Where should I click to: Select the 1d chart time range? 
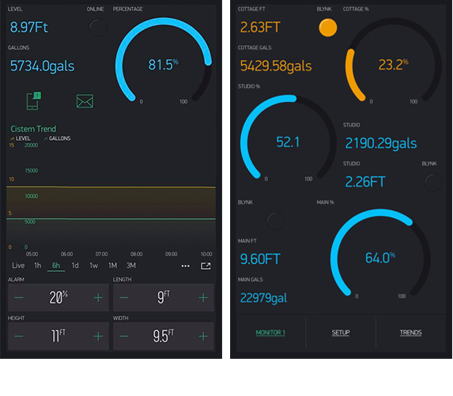coord(75,266)
